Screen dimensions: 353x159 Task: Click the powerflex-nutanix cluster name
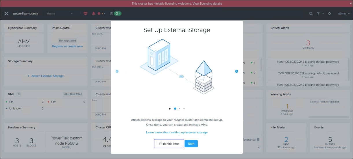pyautogui.click(x=25, y=14)
